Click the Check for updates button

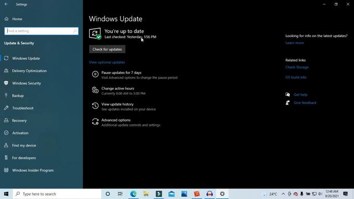[x=107, y=49]
